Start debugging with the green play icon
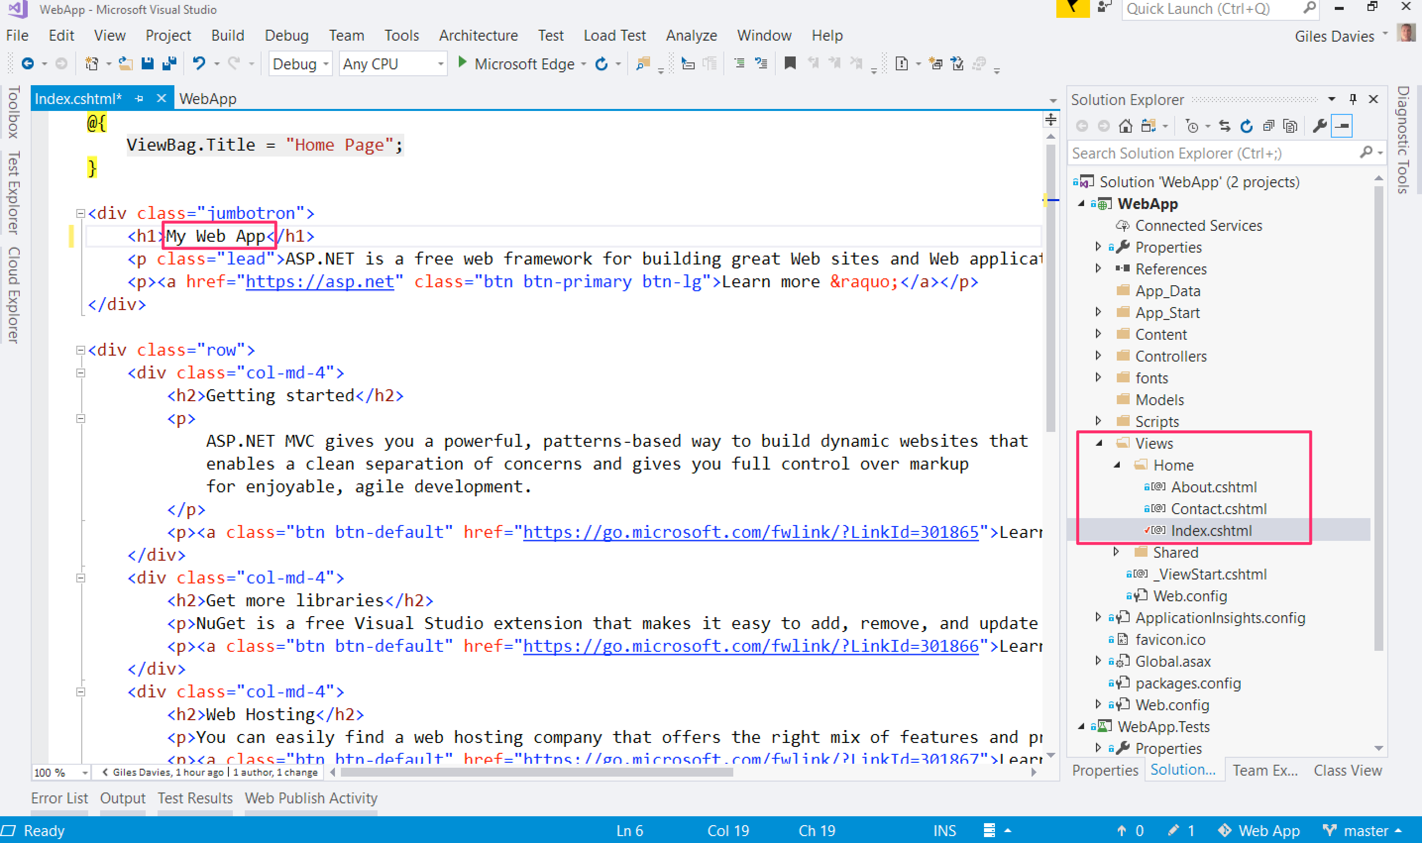 click(462, 62)
